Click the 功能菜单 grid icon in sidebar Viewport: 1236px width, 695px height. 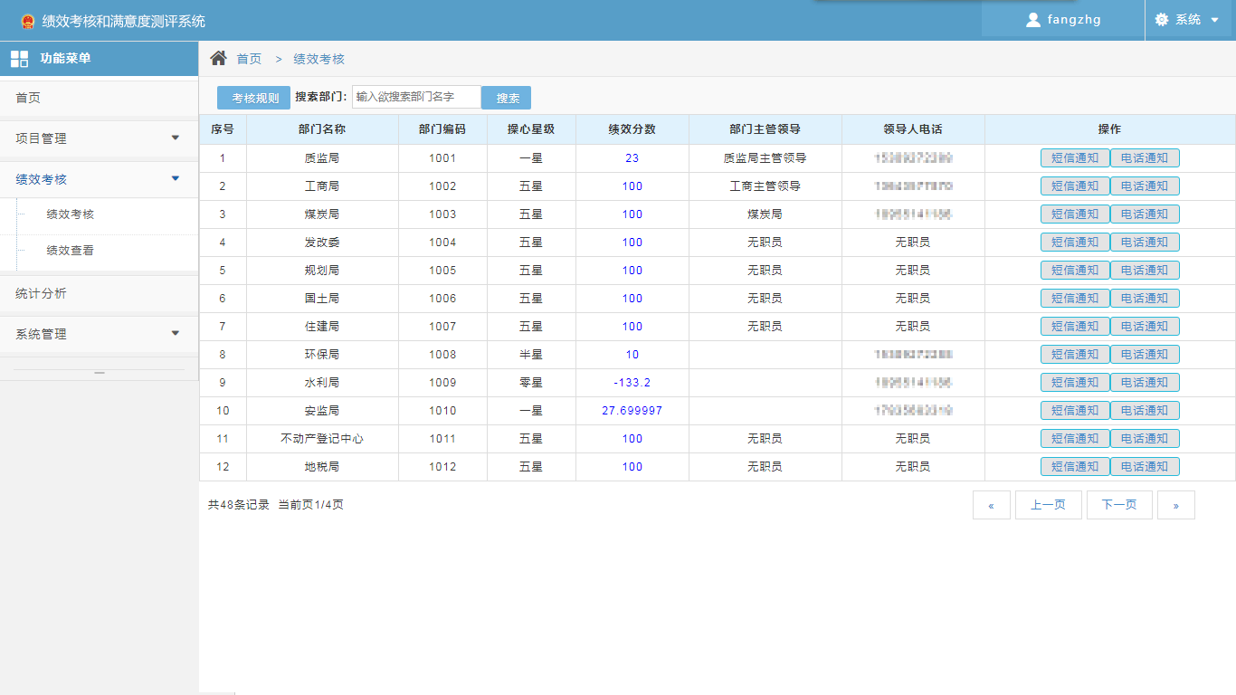[18, 58]
